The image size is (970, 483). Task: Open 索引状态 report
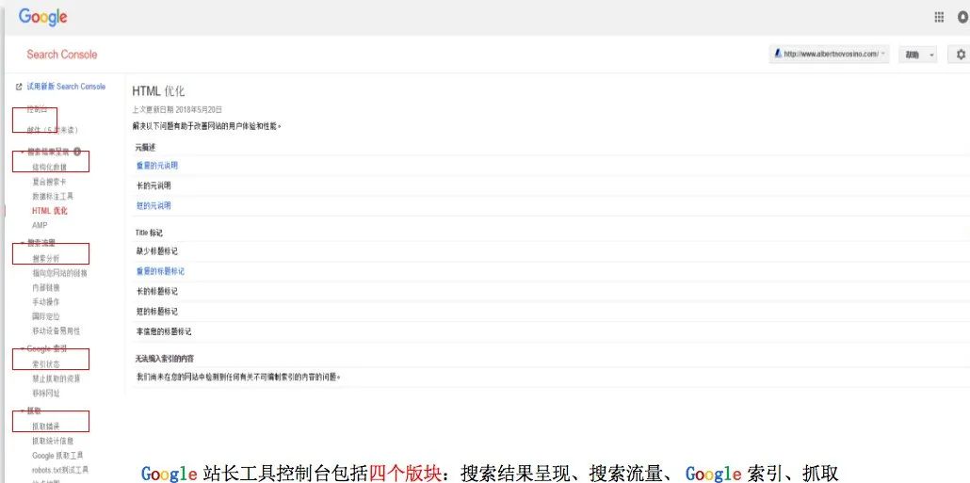pos(46,364)
